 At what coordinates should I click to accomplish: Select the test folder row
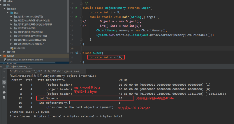(34, 52)
